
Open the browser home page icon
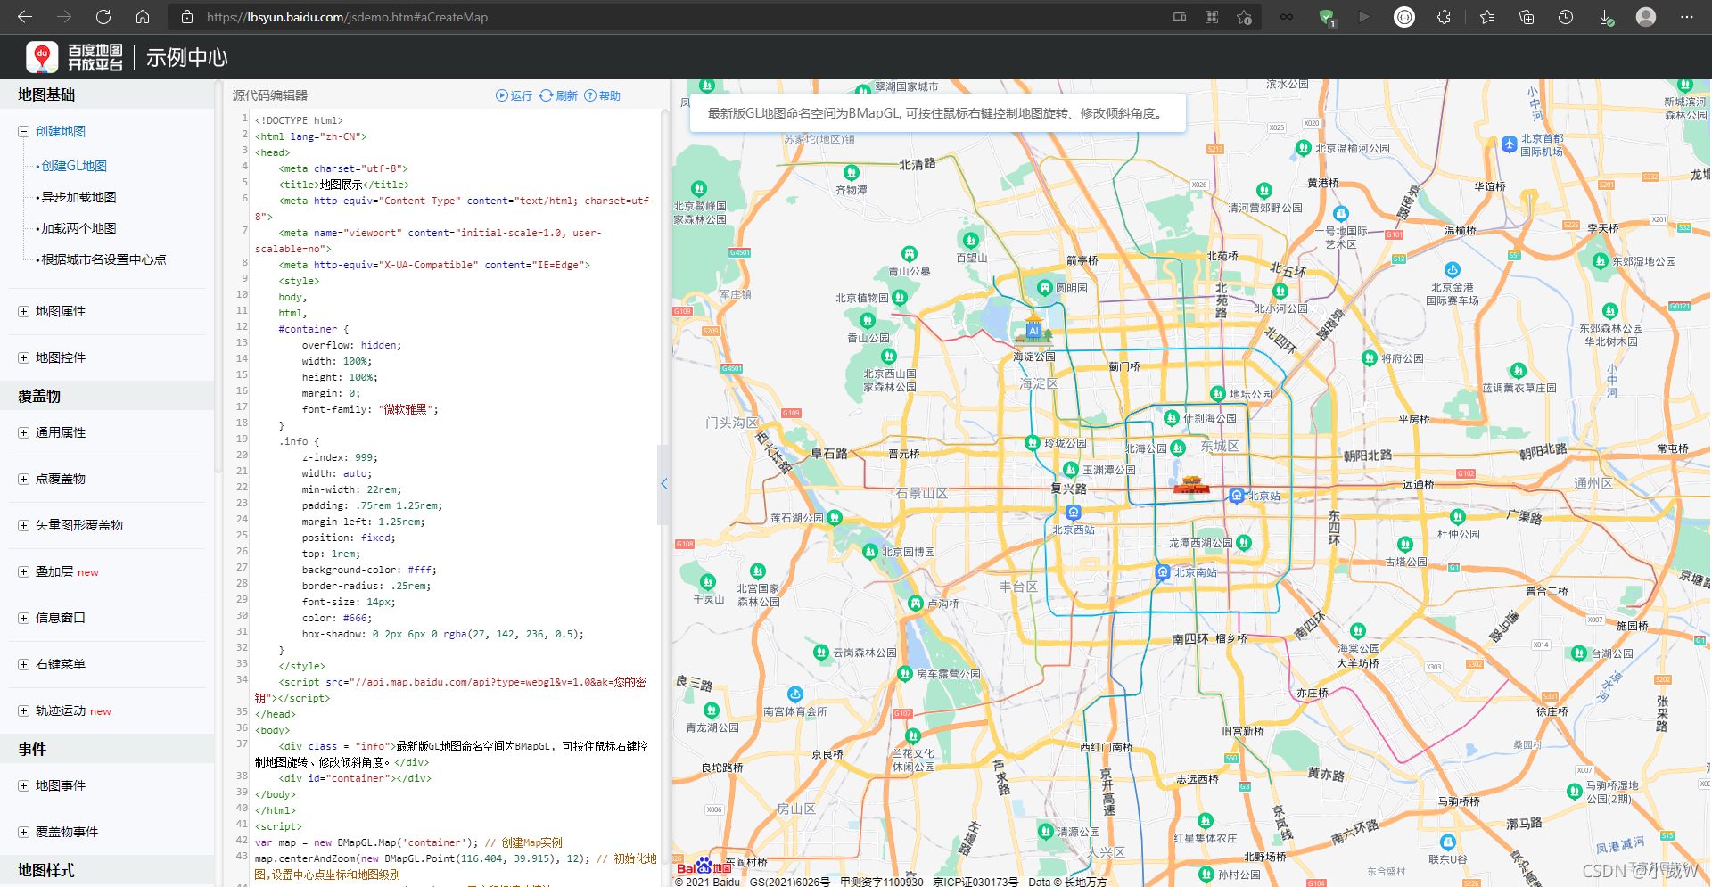point(143,17)
